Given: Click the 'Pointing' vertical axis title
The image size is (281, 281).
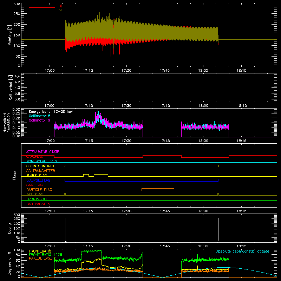Looking at the screenshot, I should [9, 35].
